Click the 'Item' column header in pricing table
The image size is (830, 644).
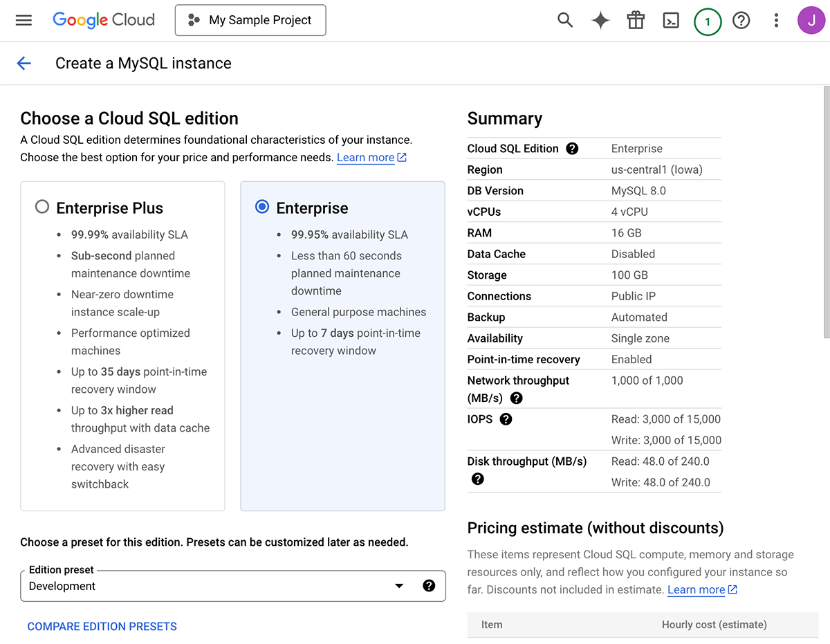pyautogui.click(x=492, y=625)
